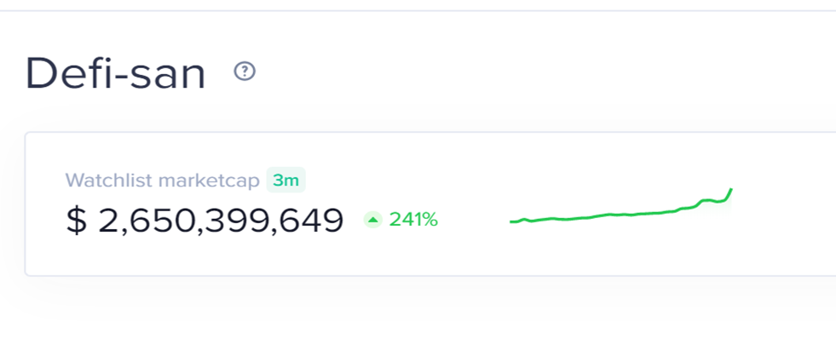The image size is (836, 339).
Task: Select the $ 2,650,399,649 marketcap value
Action: (x=205, y=221)
